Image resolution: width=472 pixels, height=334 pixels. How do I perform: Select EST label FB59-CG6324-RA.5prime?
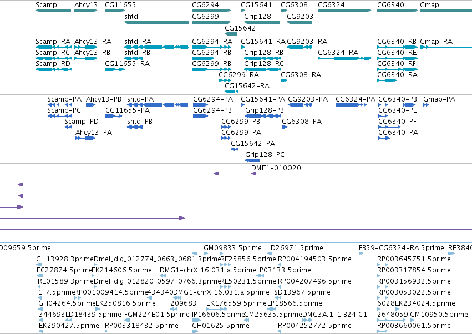pos(401,248)
